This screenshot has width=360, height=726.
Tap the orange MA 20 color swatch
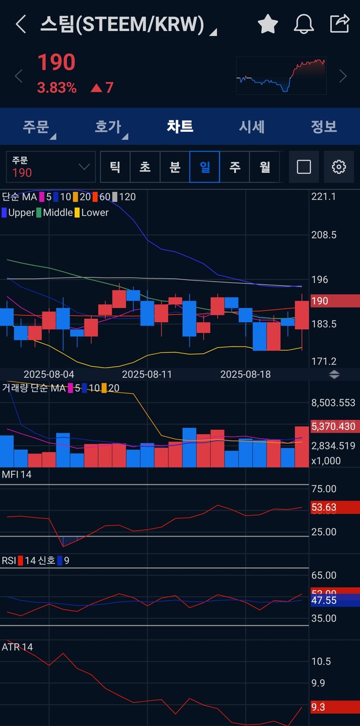[75, 197]
